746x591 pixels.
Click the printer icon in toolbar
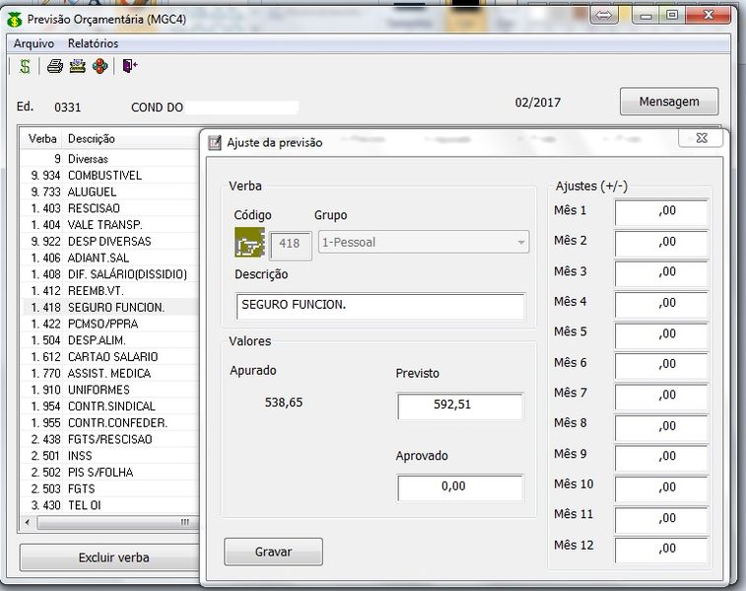coord(55,66)
